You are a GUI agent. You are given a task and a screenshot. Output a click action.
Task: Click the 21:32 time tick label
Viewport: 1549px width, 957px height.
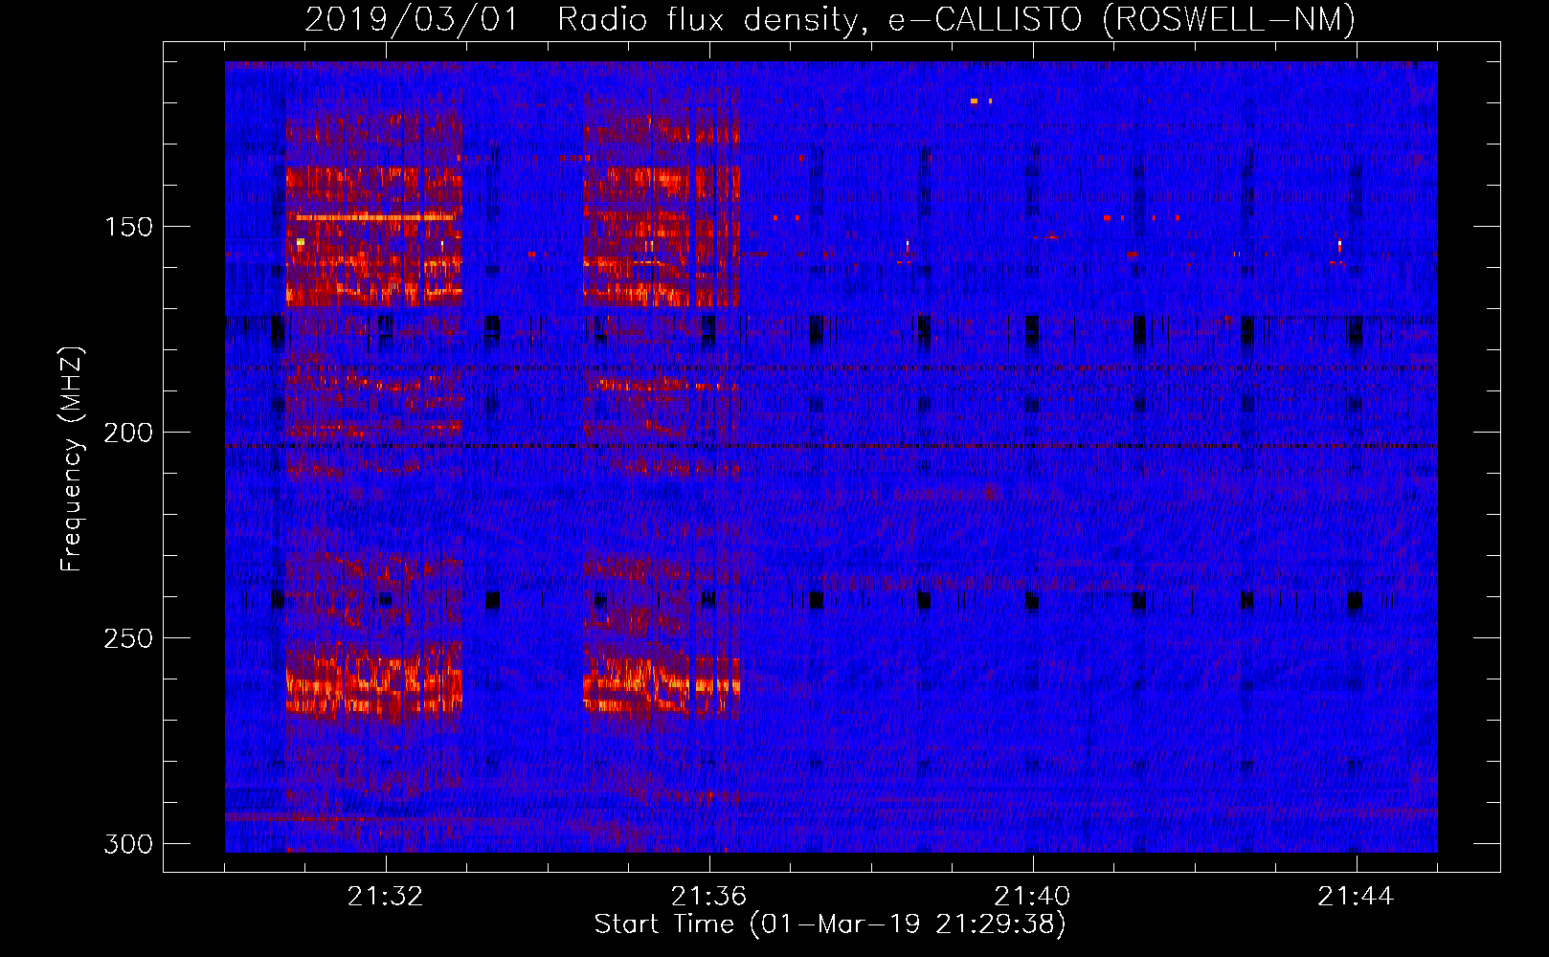click(386, 897)
